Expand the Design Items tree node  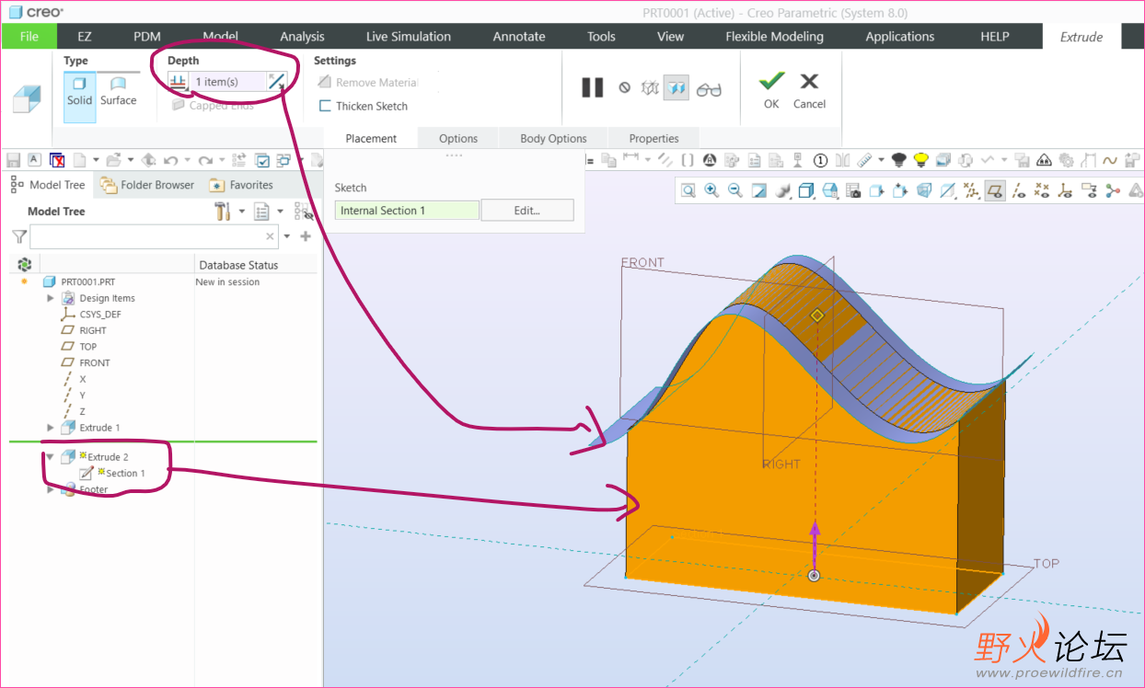(51, 298)
